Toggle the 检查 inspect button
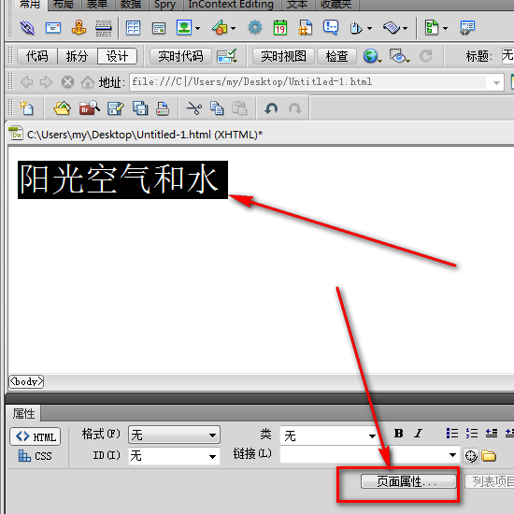The height and width of the screenshot is (514, 514). 337,56
